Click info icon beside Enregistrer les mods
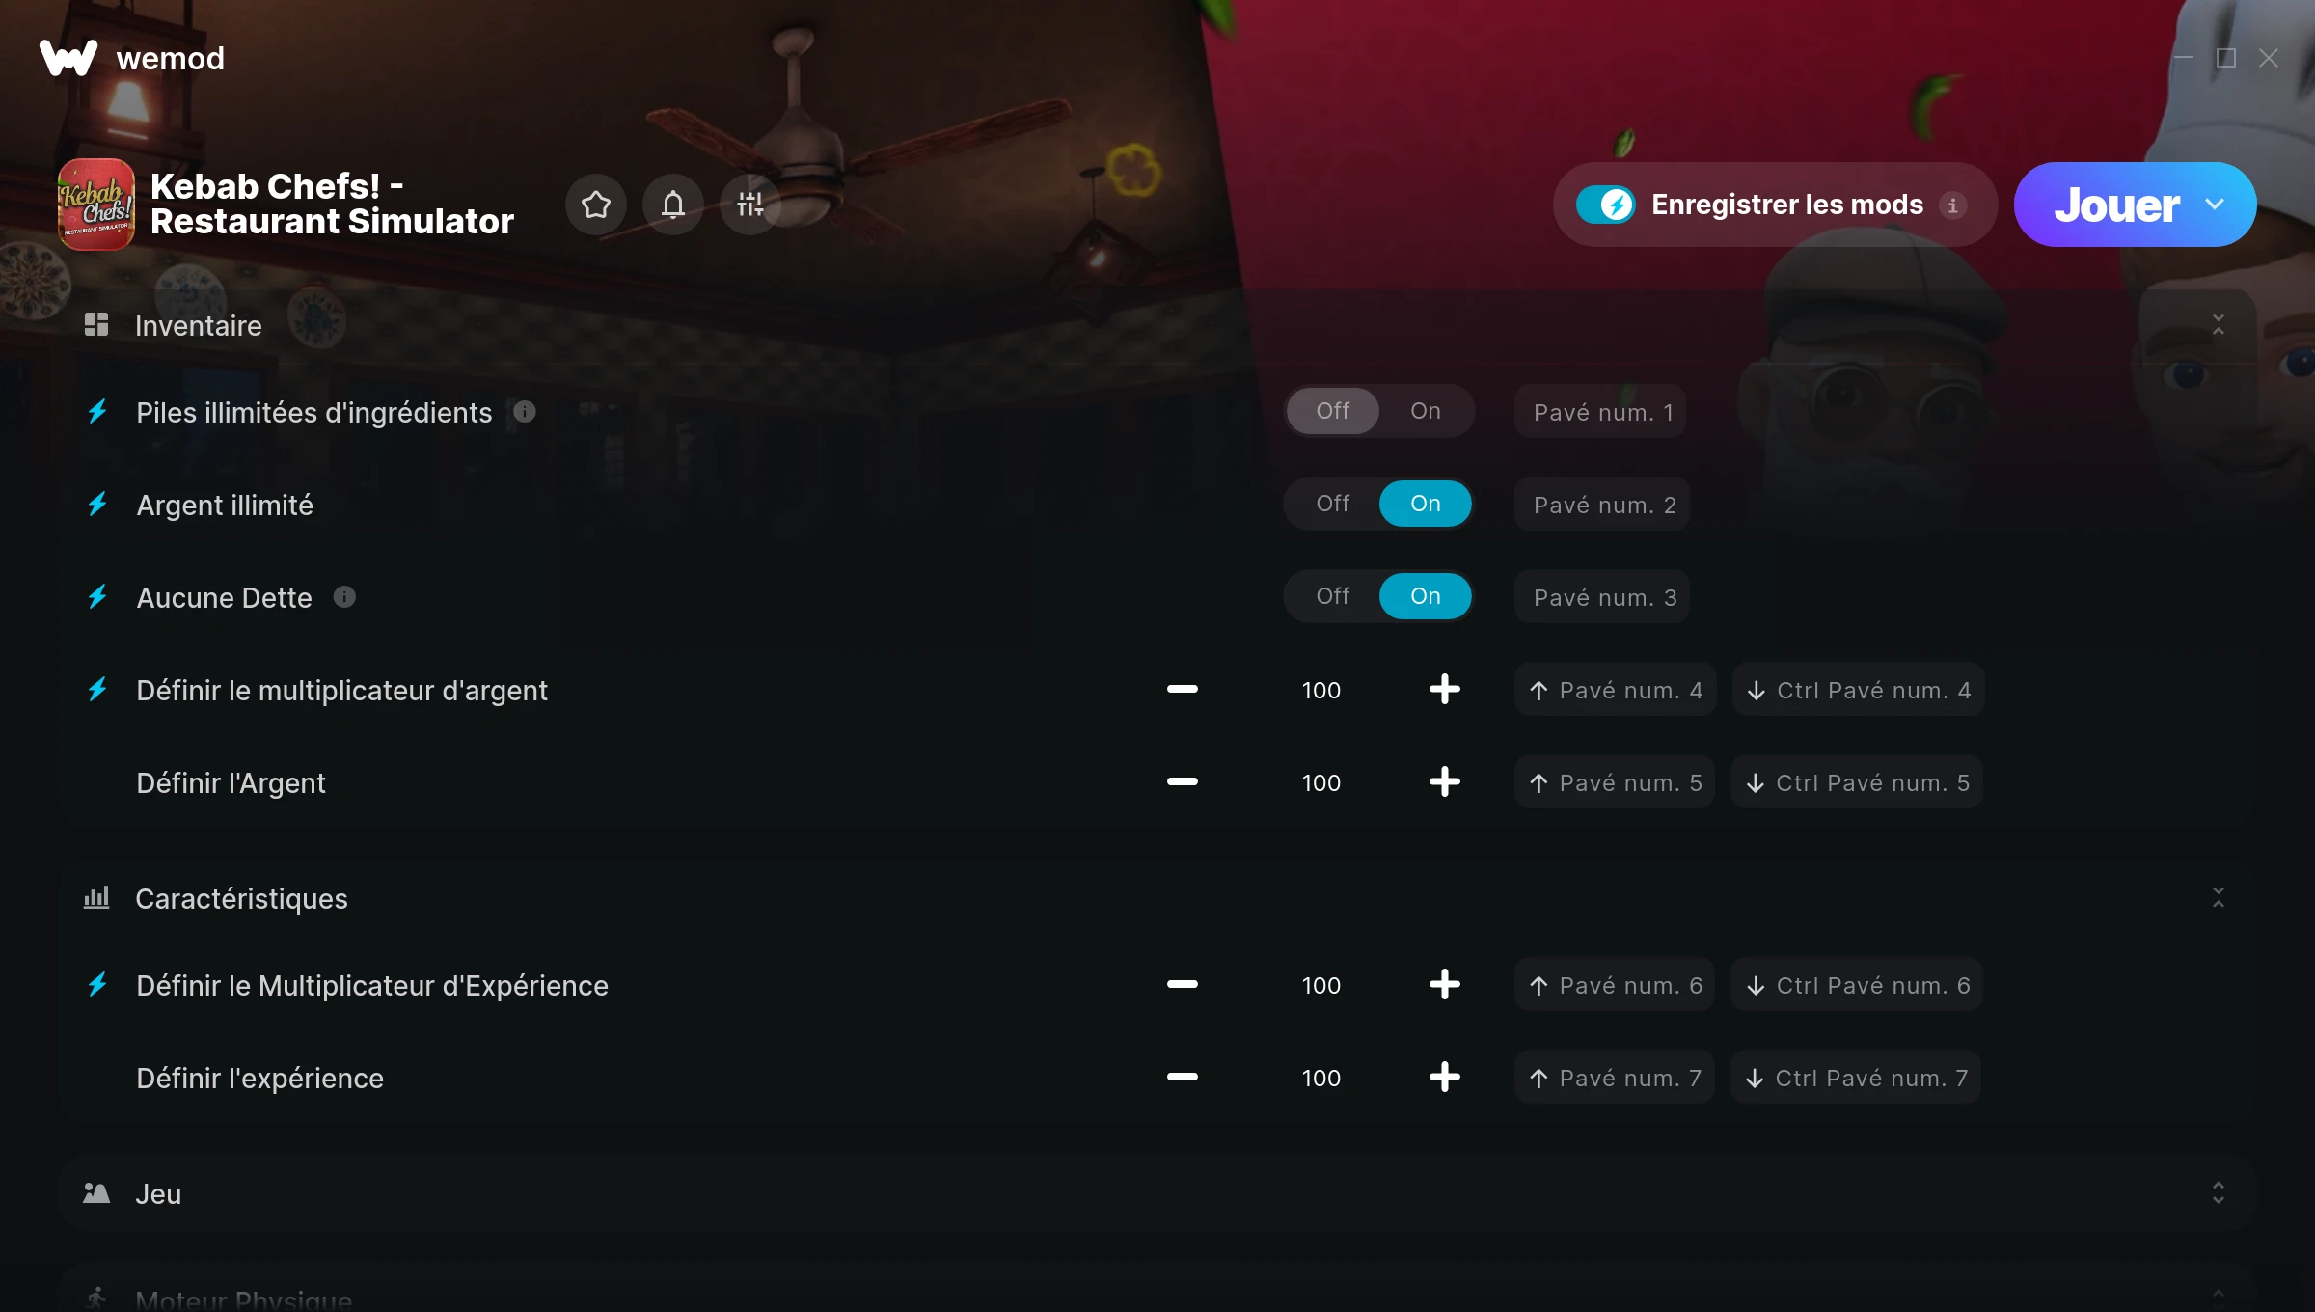Viewport: 2315px width, 1312px height. coord(1952,205)
